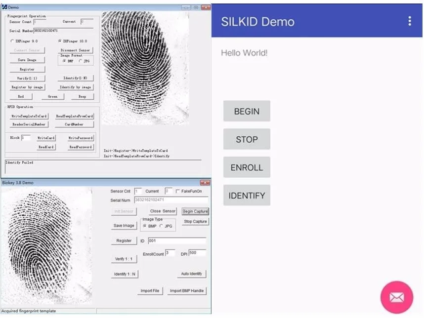
Task: Click the Import File button
Action: point(150,291)
